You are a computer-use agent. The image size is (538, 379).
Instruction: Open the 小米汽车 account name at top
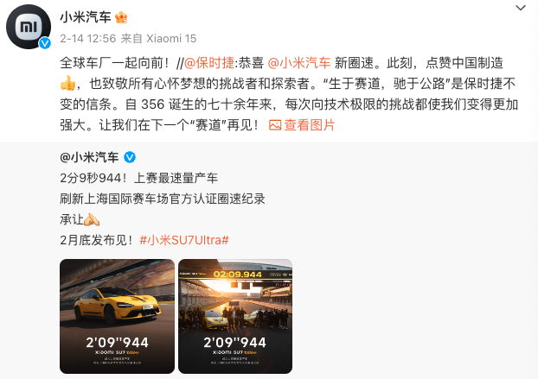click(86, 17)
